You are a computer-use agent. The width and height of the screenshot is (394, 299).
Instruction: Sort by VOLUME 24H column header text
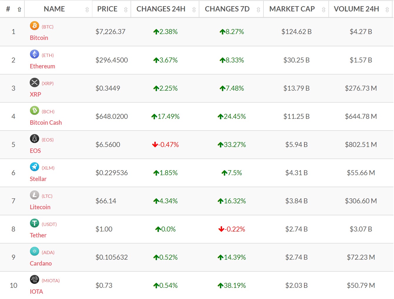point(356,9)
